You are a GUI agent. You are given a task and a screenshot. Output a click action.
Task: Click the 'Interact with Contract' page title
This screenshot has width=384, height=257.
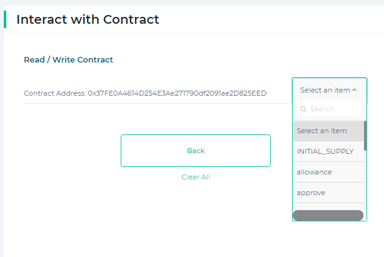88,19
